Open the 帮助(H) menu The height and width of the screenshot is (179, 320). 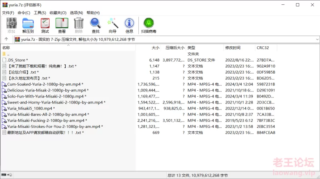click(93, 13)
